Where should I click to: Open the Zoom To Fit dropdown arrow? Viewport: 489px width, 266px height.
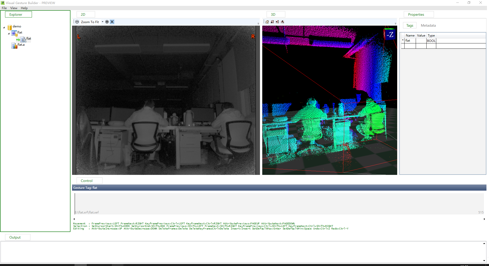pos(103,22)
